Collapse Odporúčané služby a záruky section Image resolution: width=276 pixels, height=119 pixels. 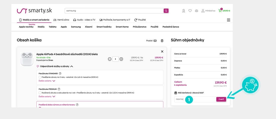[x=55, y=66]
